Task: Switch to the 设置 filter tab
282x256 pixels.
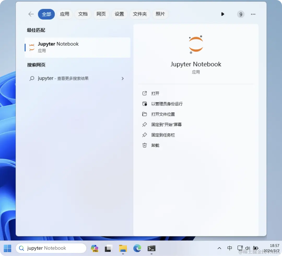Action: (x=119, y=14)
